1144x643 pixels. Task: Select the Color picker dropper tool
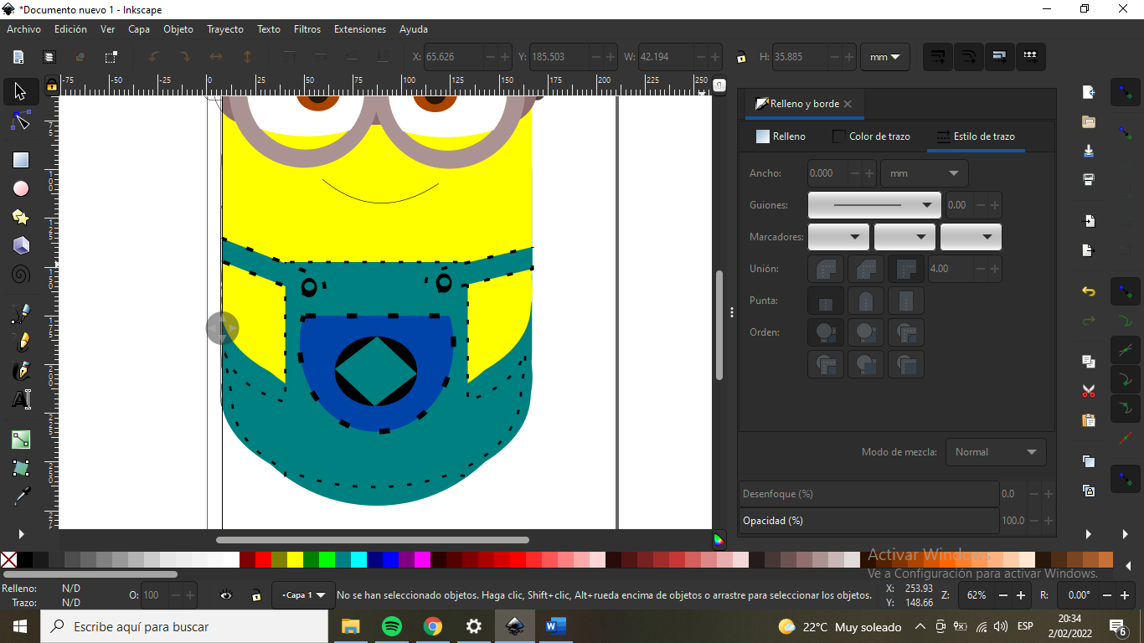(21, 496)
